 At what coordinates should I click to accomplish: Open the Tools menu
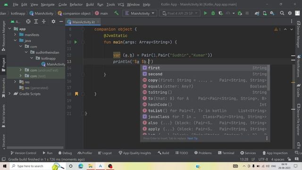click(110, 4)
